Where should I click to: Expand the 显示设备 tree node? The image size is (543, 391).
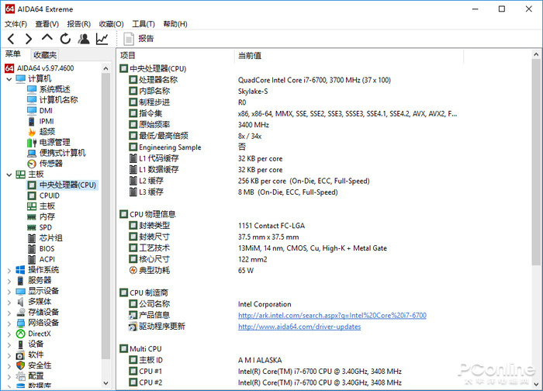9,292
